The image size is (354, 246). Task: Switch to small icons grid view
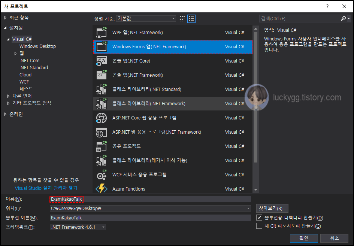(x=182, y=18)
